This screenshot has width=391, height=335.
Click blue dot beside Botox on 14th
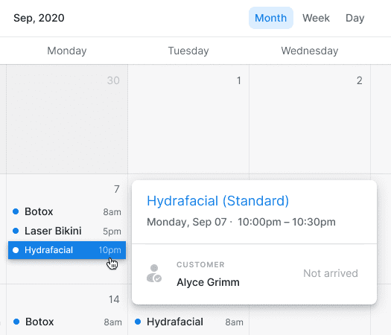click(x=16, y=322)
